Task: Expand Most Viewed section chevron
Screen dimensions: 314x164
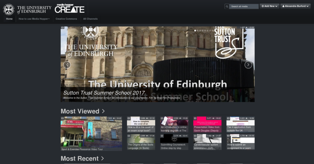Action: point(103,111)
